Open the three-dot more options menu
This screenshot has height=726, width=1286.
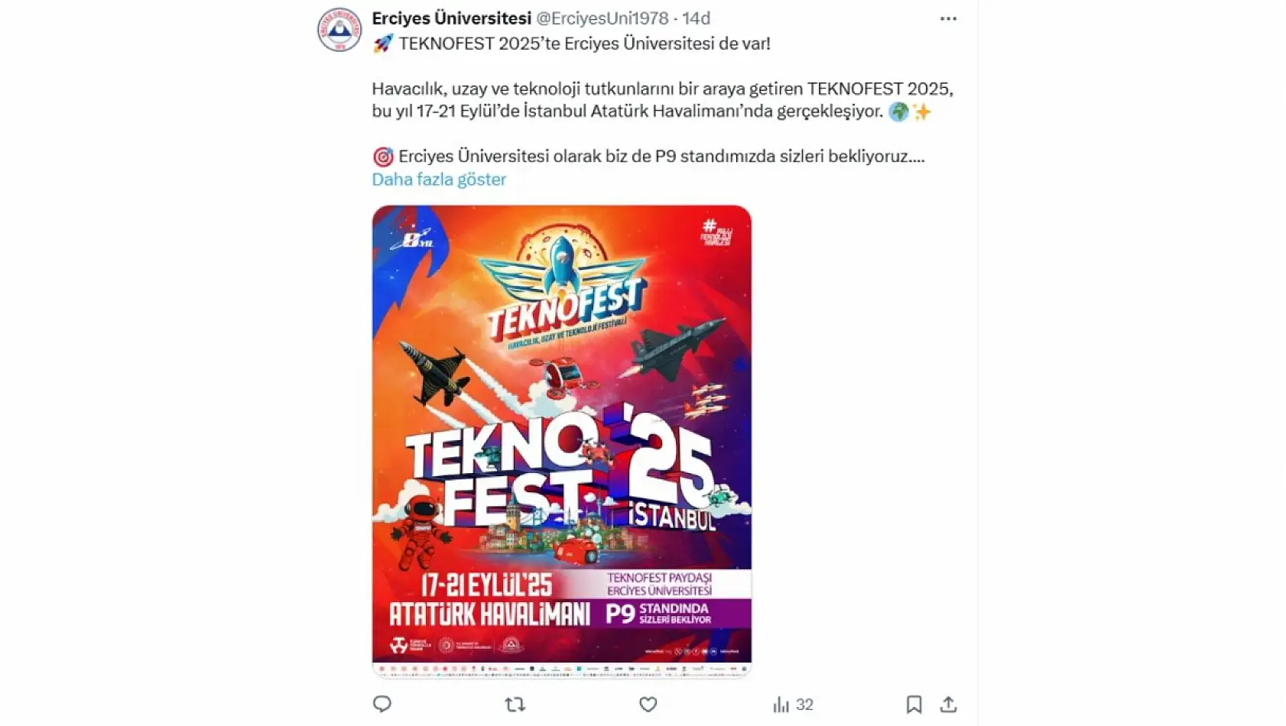pos(948,18)
